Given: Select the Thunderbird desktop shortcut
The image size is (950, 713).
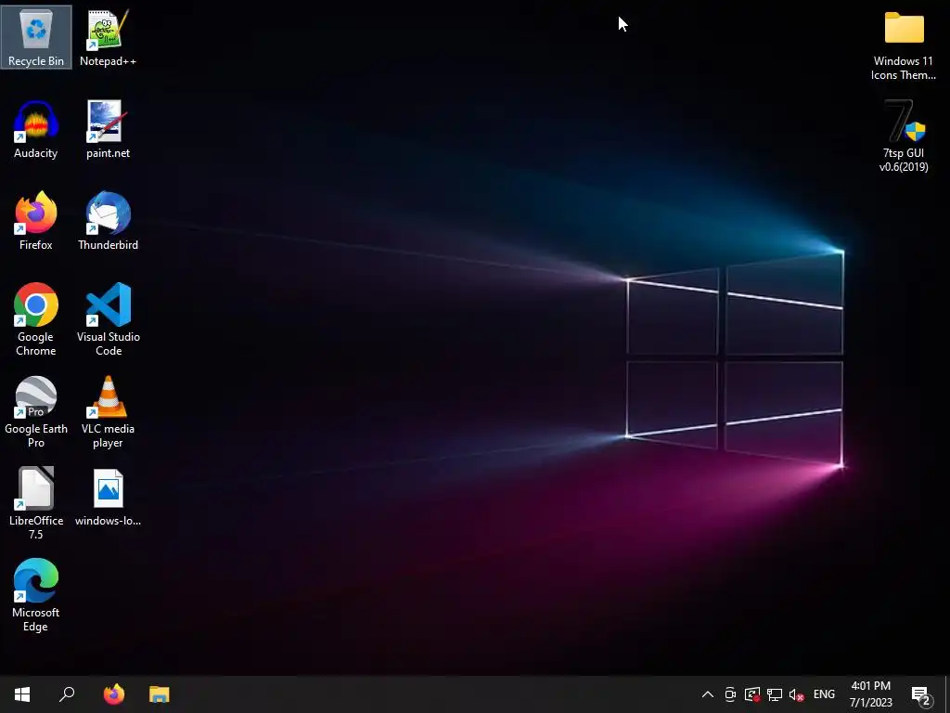Looking at the screenshot, I should pyautogui.click(x=108, y=221).
